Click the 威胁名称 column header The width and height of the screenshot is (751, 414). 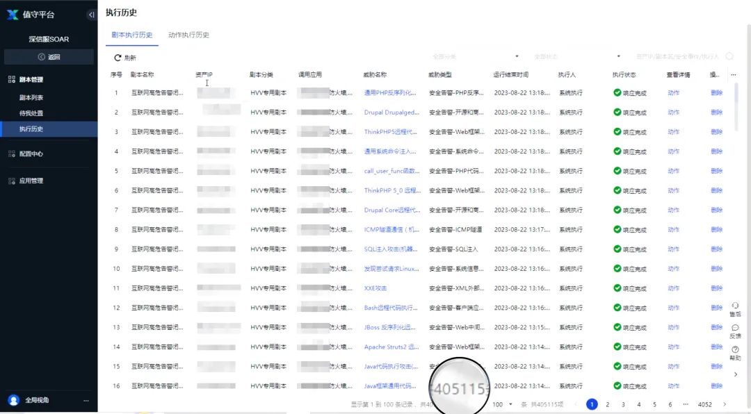pyautogui.click(x=375, y=74)
